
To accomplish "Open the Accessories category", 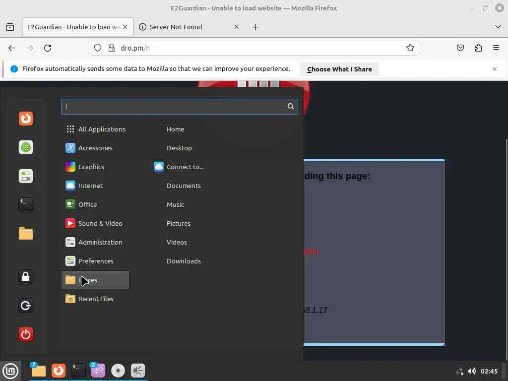I will pyautogui.click(x=95, y=148).
